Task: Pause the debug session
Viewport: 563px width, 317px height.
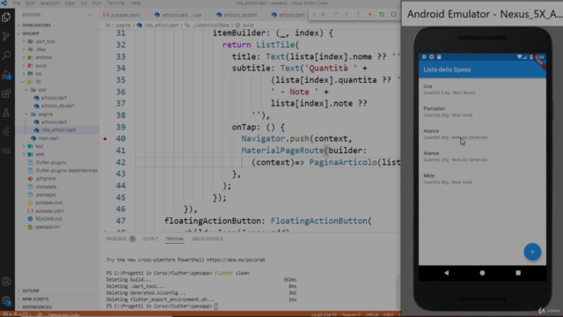Action: point(323,14)
